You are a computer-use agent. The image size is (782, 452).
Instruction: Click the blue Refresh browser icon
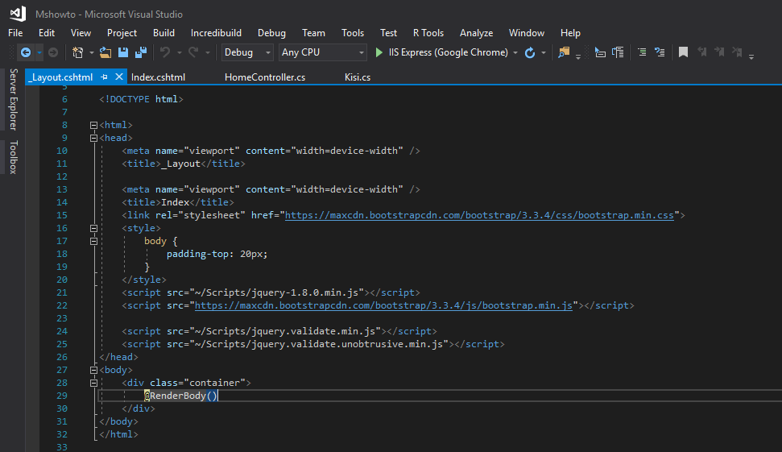tap(530, 52)
